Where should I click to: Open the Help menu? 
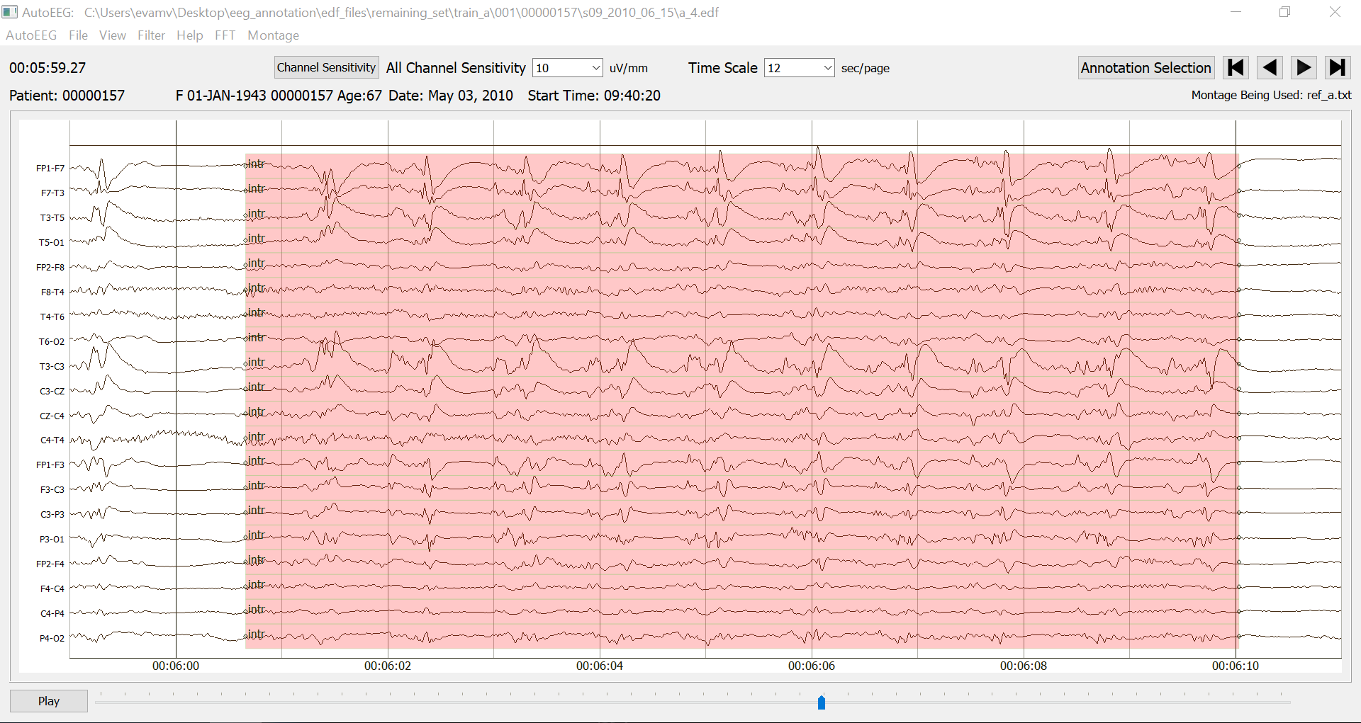(x=189, y=35)
